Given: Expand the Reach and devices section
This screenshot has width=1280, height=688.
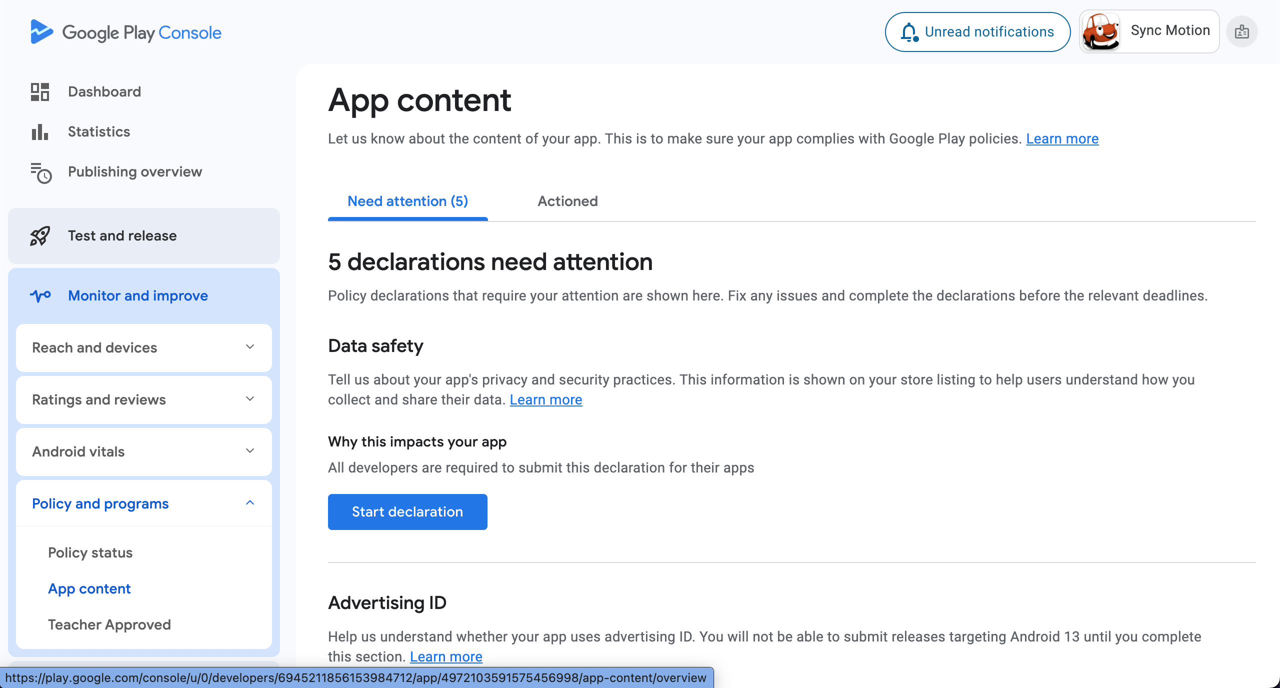Looking at the screenshot, I should (144, 347).
